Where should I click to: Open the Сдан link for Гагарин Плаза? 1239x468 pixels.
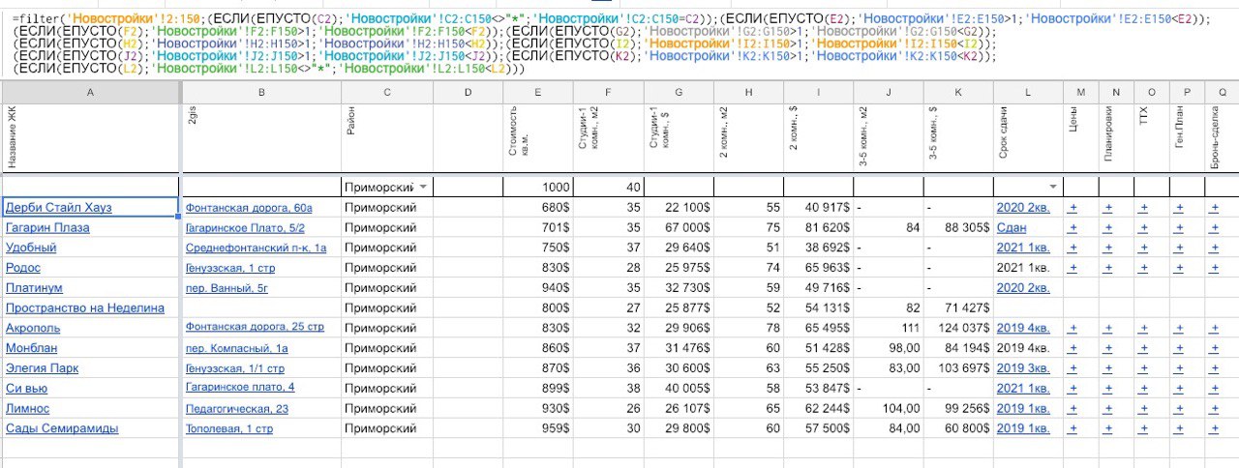click(x=1011, y=227)
